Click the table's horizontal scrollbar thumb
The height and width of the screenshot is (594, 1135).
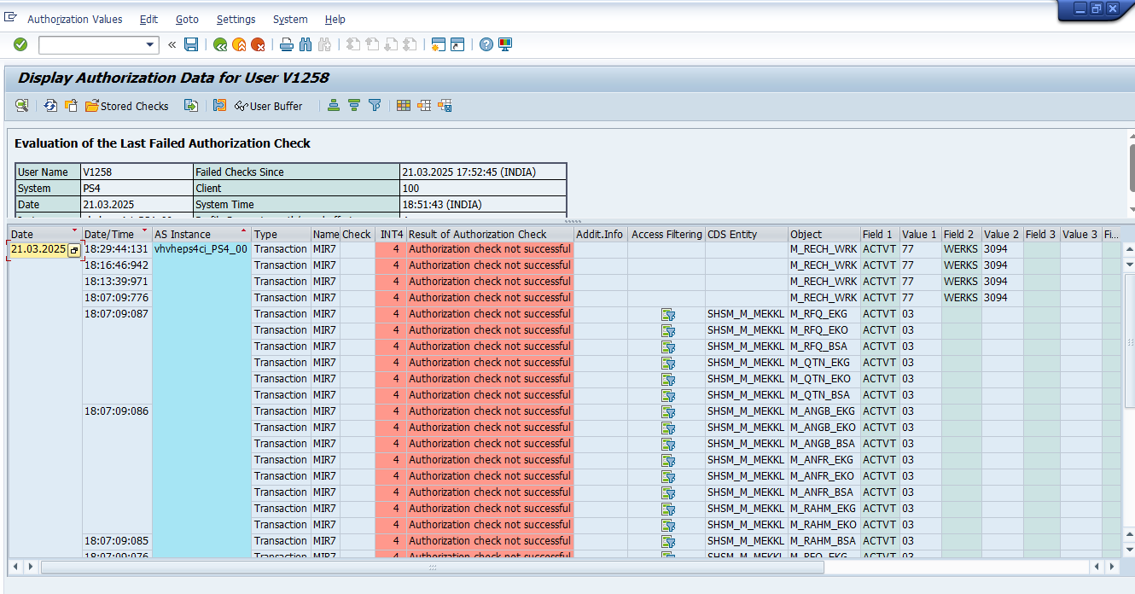[432, 567]
